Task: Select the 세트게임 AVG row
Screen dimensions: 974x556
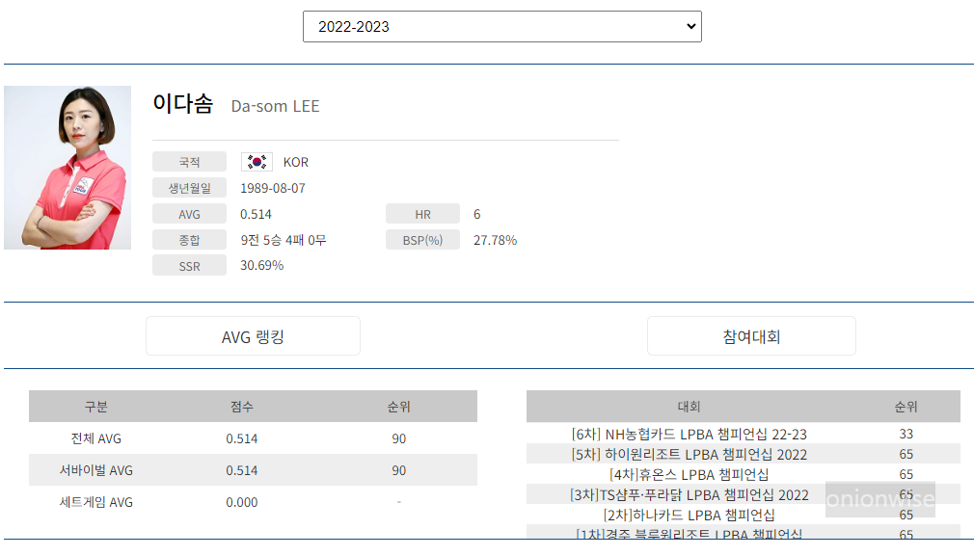Action: coord(253,502)
